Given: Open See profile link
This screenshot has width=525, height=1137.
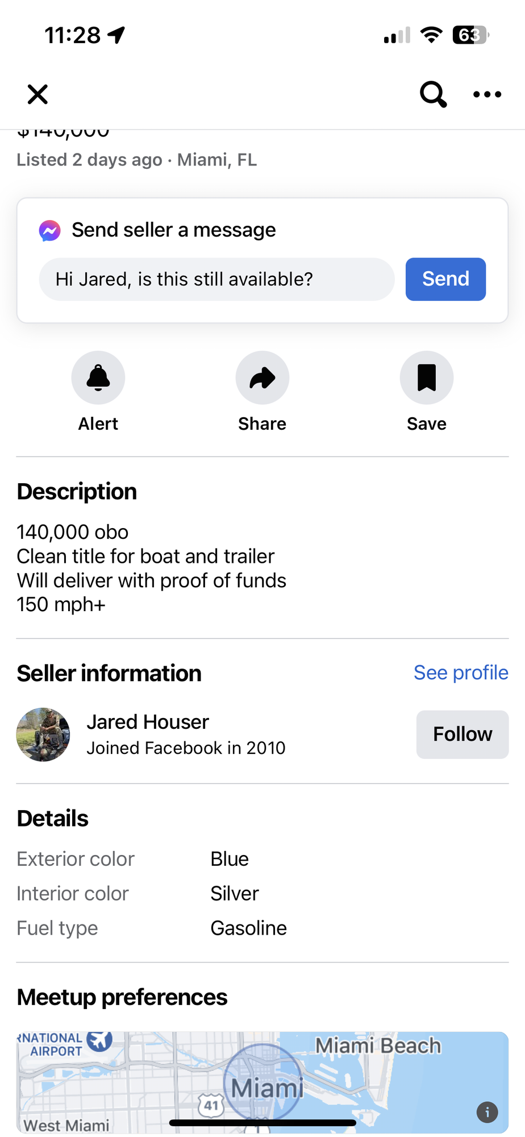Looking at the screenshot, I should pyautogui.click(x=460, y=673).
